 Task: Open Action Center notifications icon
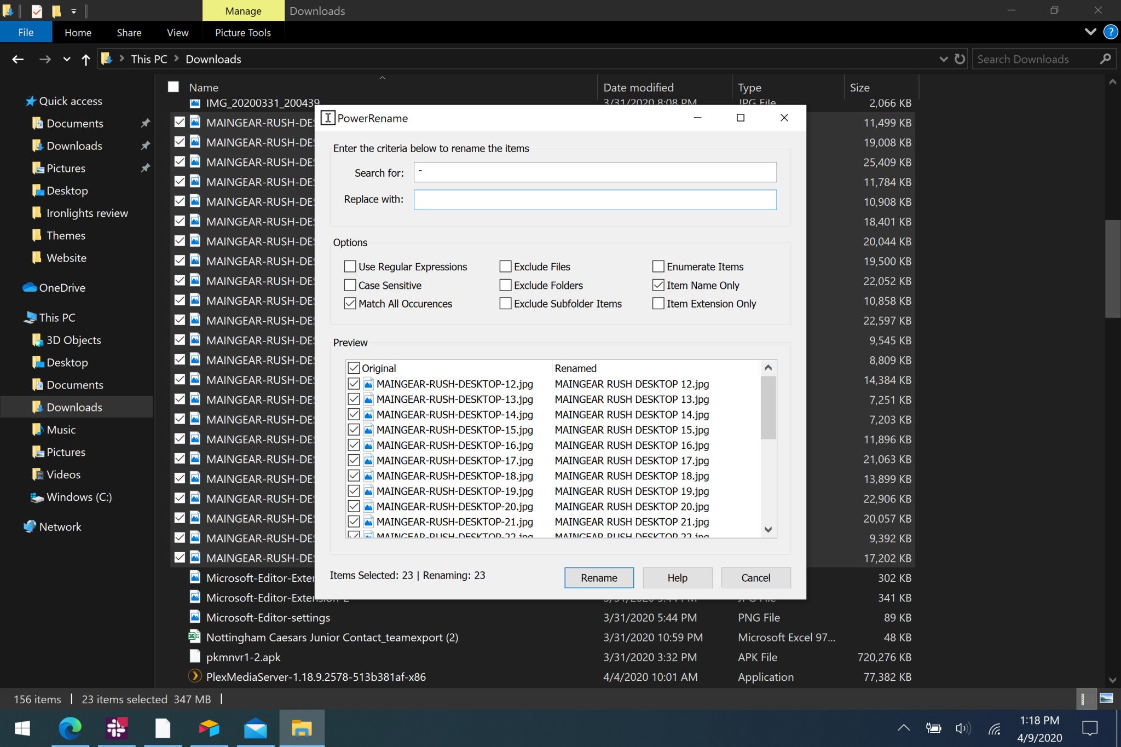click(1090, 728)
